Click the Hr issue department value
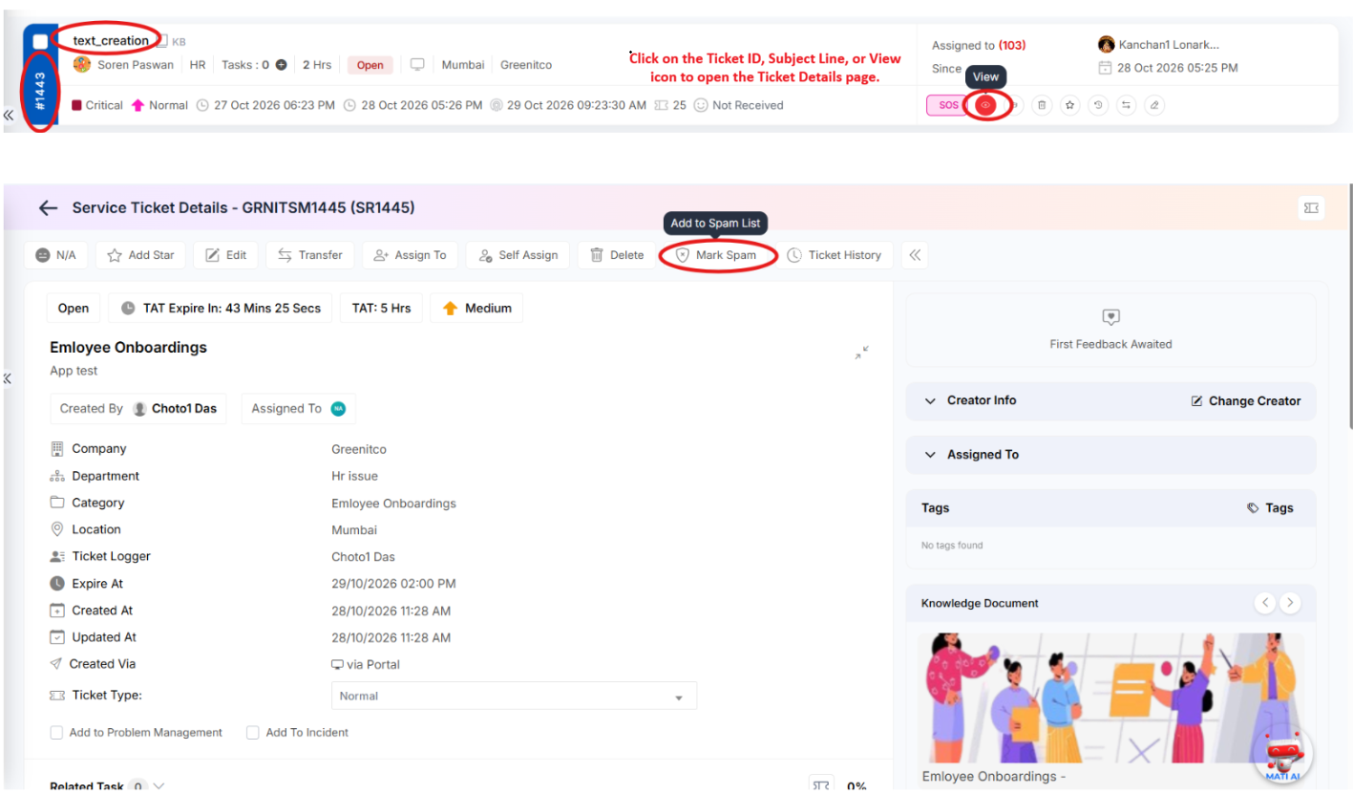Screen dimensions: 1353x794 click(354, 476)
